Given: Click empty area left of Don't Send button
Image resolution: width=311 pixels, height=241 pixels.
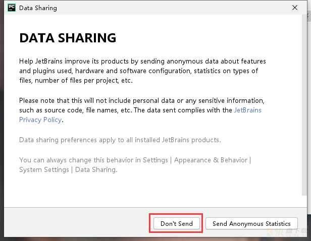Looking at the screenshot, I should coord(76,223).
